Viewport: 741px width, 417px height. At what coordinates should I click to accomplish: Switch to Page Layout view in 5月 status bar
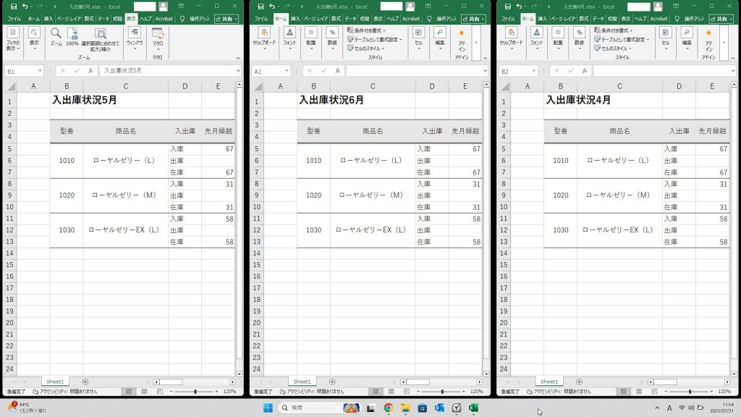[144, 392]
